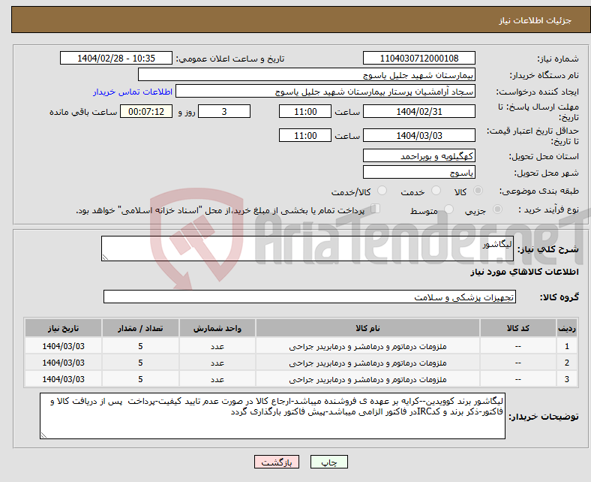Image resolution: width=591 pixels, height=482 pixels.
Task: Click item name in row 3
Action: point(367,379)
